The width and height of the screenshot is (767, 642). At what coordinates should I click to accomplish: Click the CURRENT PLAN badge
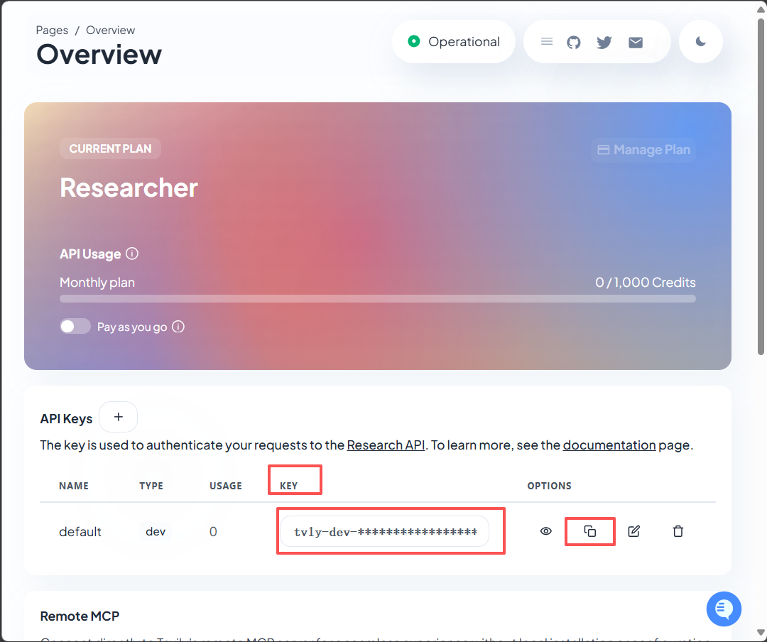tap(110, 148)
